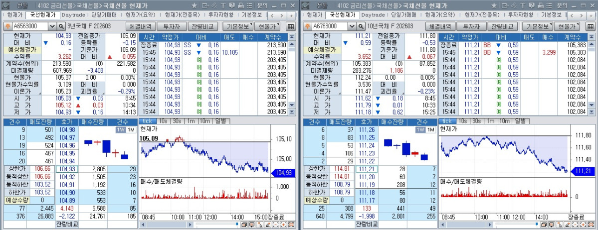598x230 pixels.
Task: Print right window using printer icon
Action: [x=541, y=5]
